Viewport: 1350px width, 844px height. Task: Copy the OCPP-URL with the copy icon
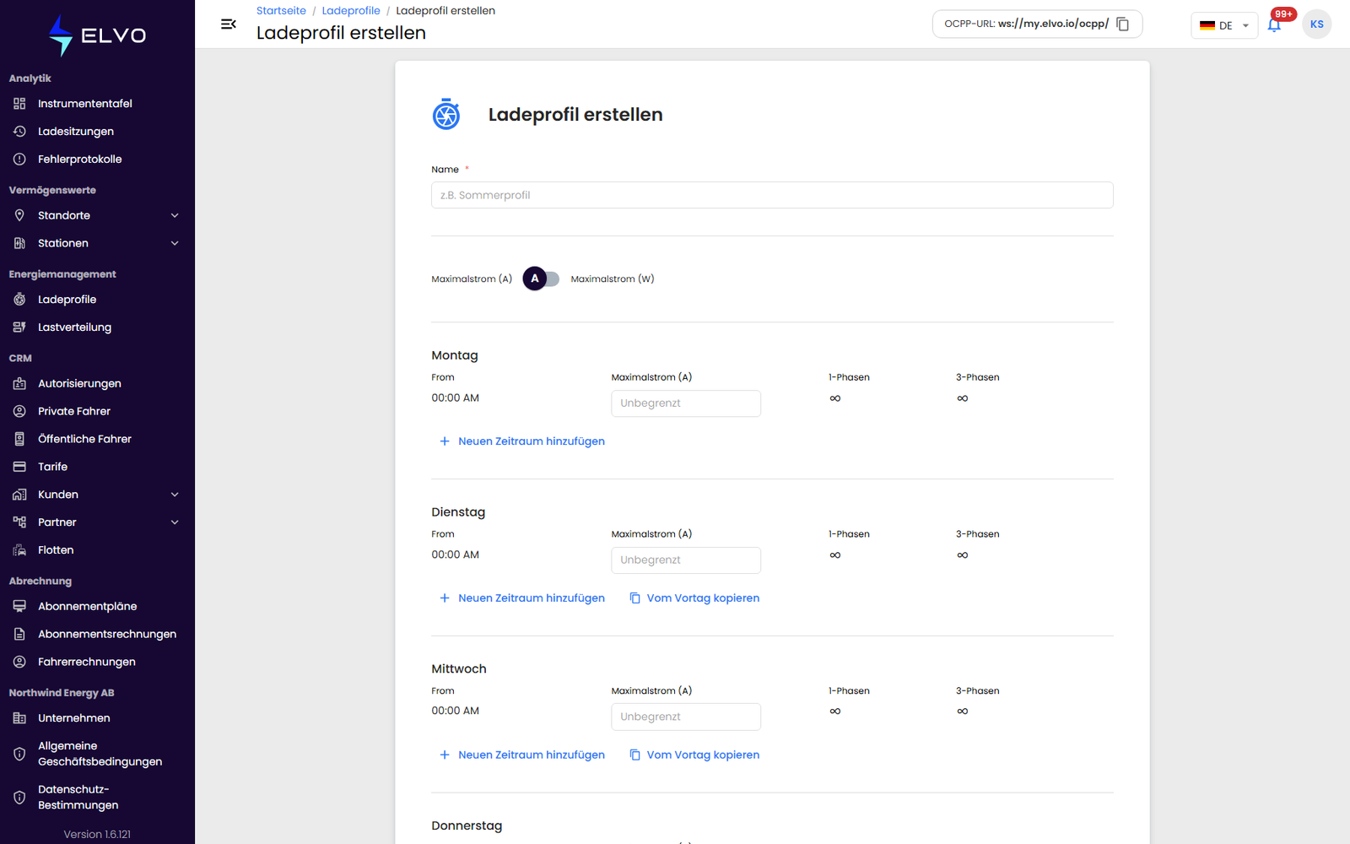coord(1122,24)
